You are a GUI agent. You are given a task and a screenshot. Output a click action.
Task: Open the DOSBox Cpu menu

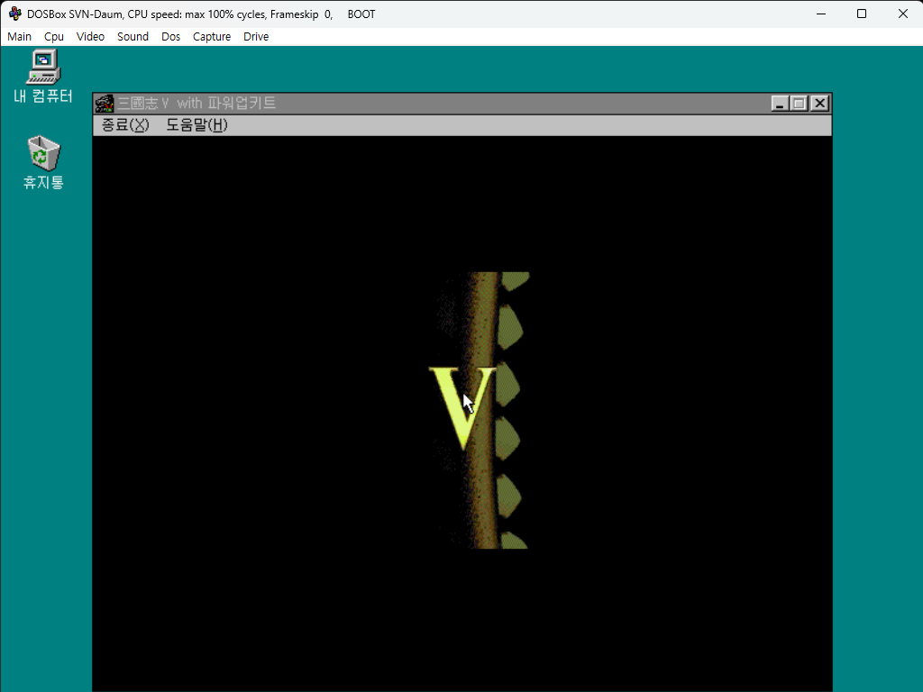point(53,36)
